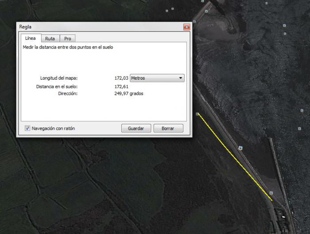Select the Pro tab
The image size is (310, 234).
(68, 38)
